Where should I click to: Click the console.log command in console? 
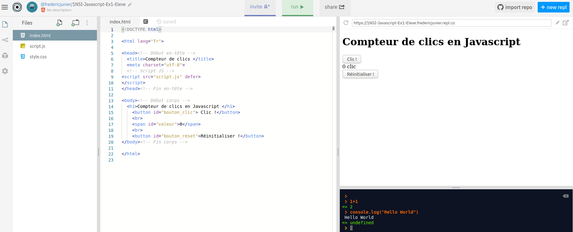click(384, 212)
